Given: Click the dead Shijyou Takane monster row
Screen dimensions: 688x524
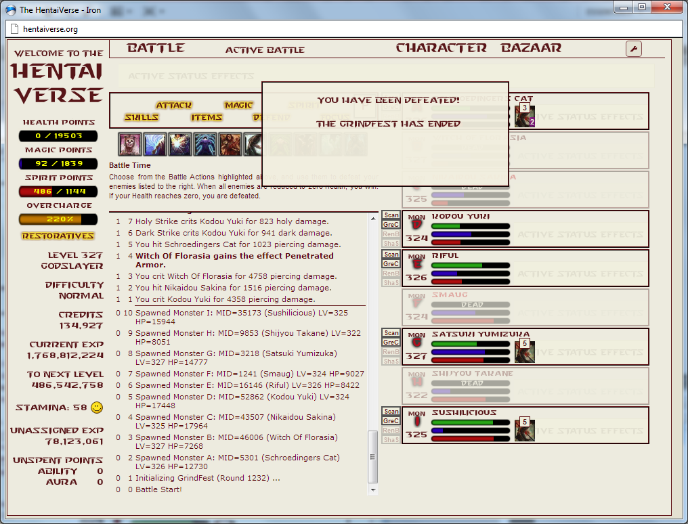Looking at the screenshot, I should (x=525, y=385).
